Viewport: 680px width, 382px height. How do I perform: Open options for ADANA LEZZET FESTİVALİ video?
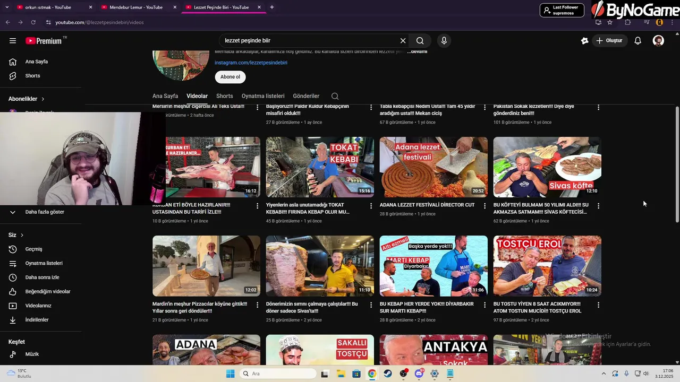pyautogui.click(x=484, y=206)
